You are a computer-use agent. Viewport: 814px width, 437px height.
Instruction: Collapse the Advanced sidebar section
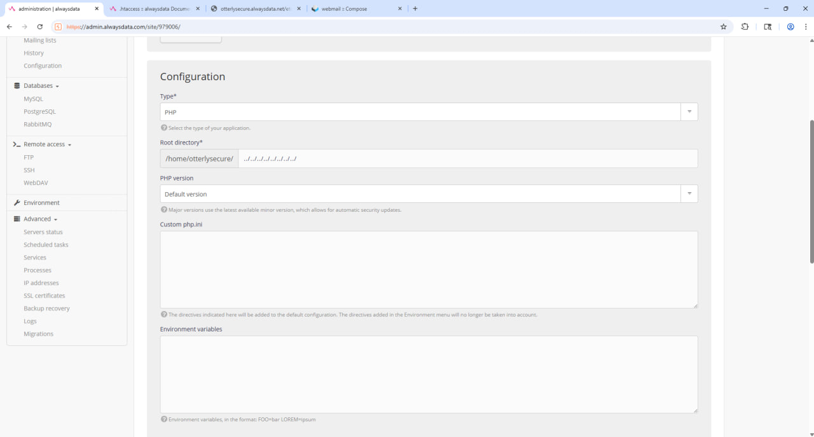coord(40,219)
